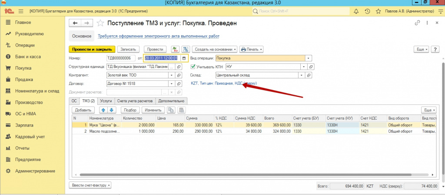Move table row up arrow
This screenshot has height=195, width=445.
[x=103, y=110]
